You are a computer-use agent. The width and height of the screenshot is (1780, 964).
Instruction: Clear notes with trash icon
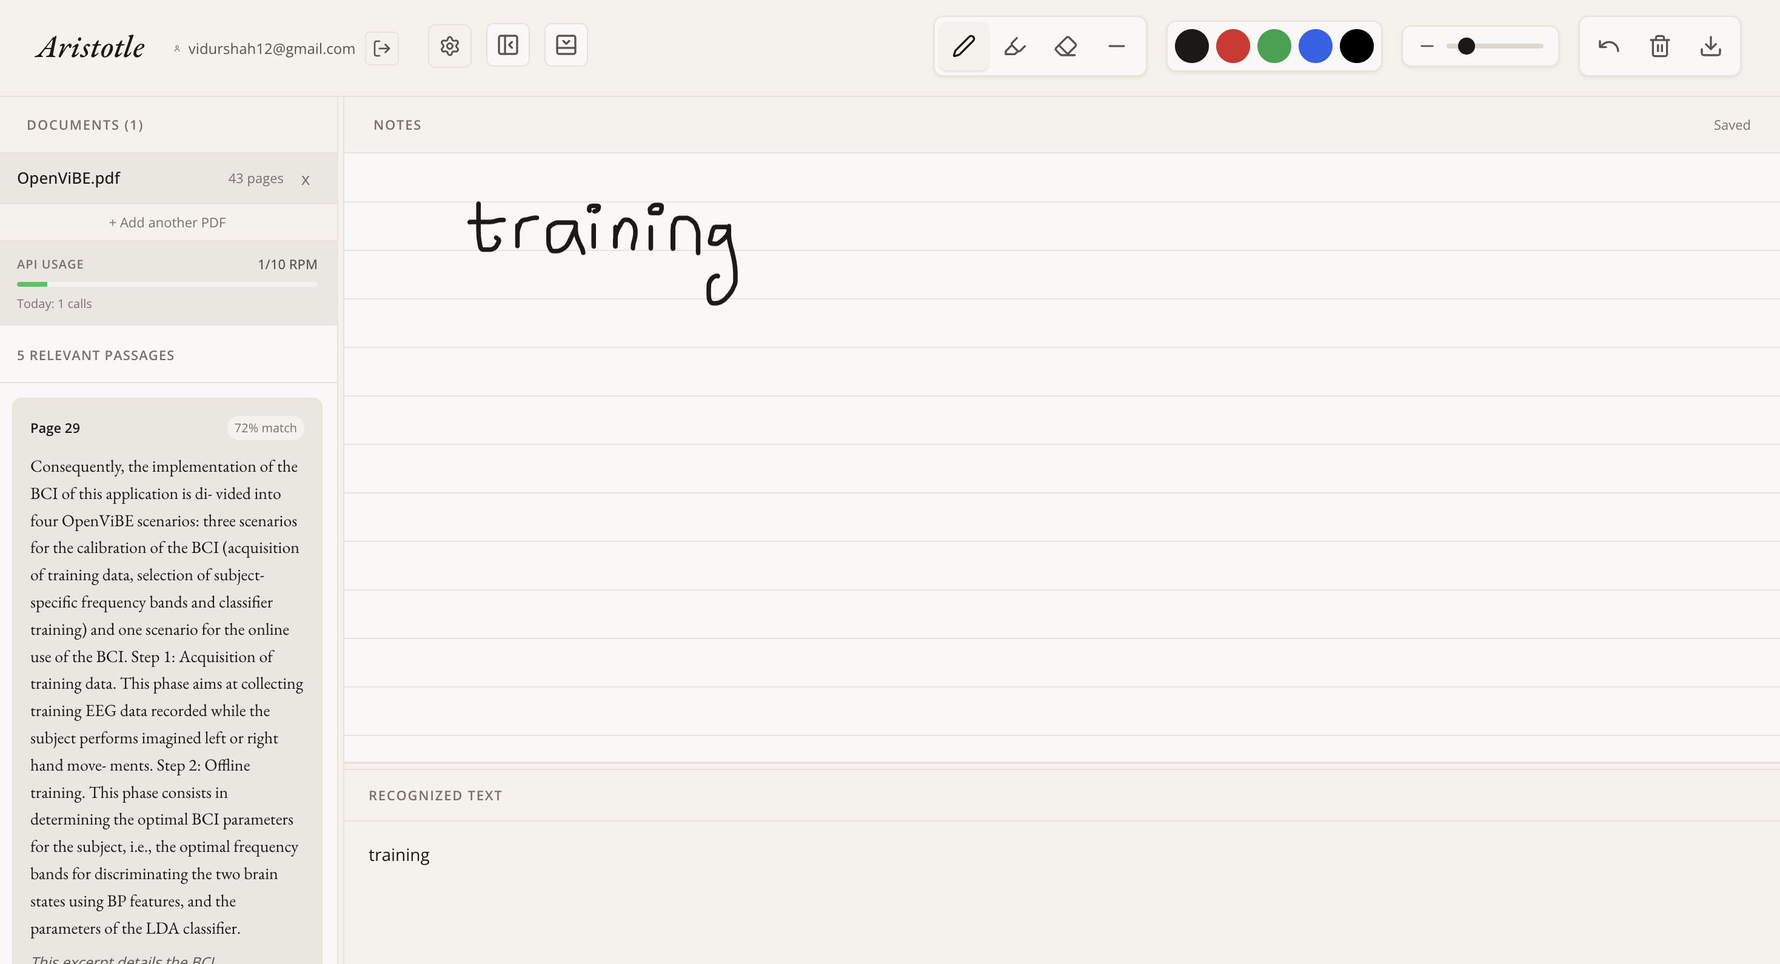click(1659, 46)
